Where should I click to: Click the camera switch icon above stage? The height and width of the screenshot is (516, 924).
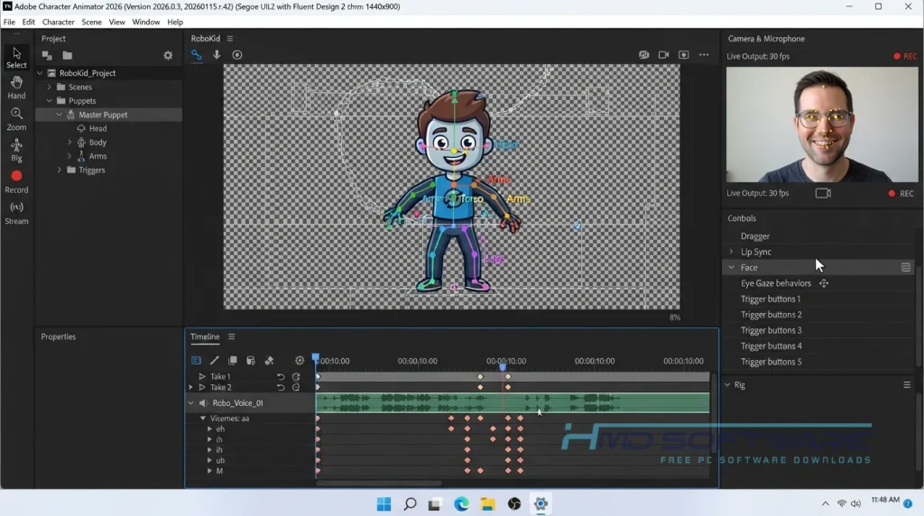tap(643, 55)
